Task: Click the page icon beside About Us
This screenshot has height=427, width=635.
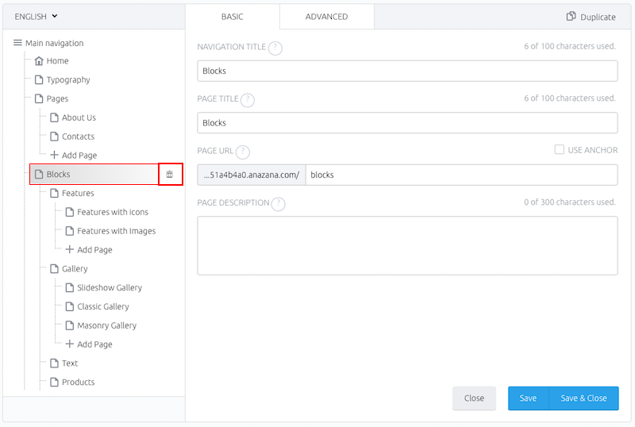Action: click(54, 117)
